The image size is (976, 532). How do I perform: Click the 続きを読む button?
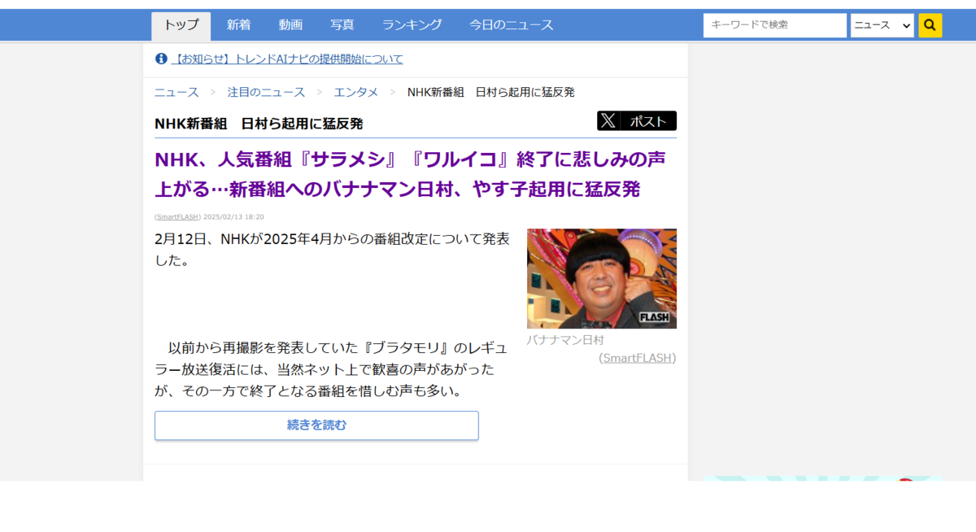[x=316, y=425]
